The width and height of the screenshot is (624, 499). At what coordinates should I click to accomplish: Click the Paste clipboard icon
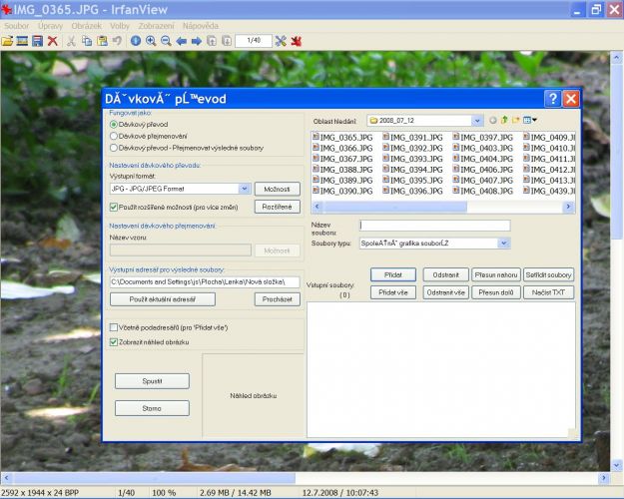click(x=102, y=41)
